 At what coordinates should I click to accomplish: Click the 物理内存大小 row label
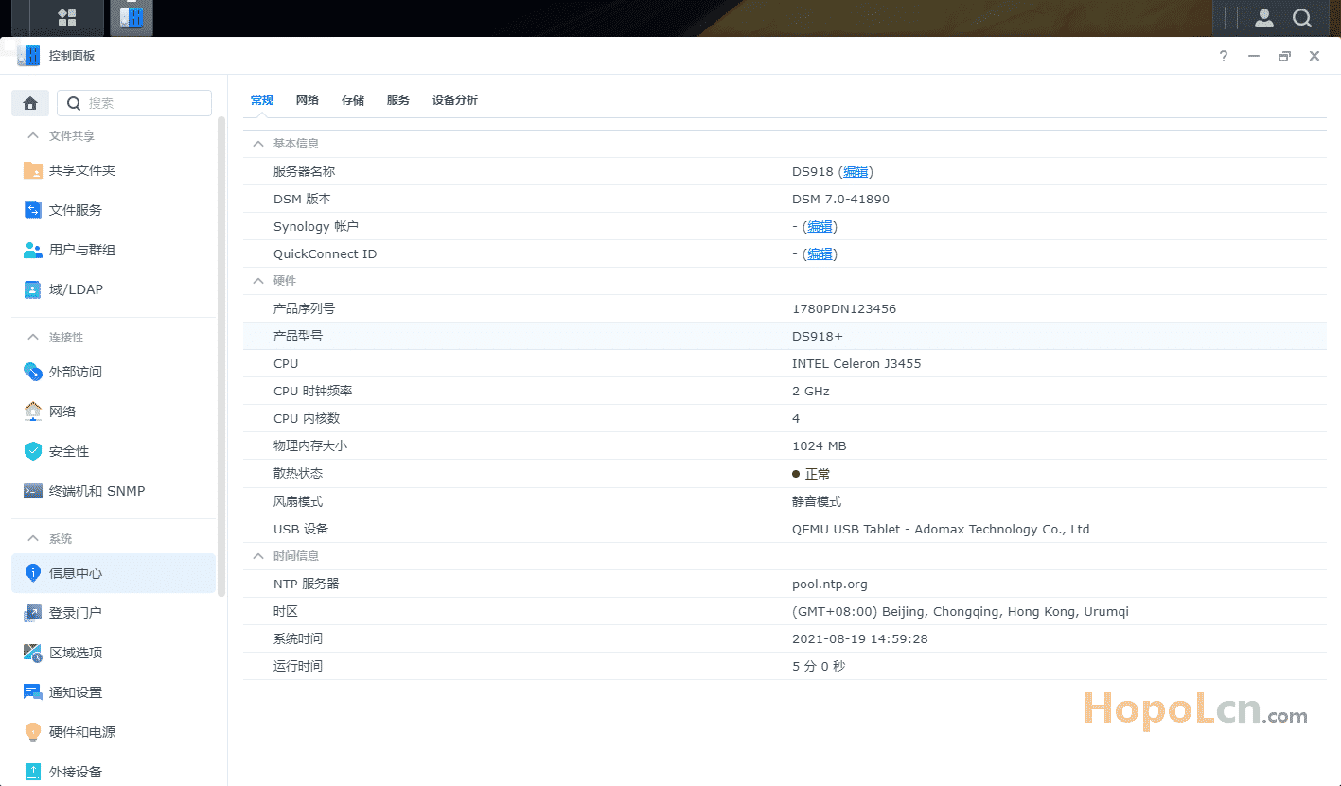click(x=310, y=446)
